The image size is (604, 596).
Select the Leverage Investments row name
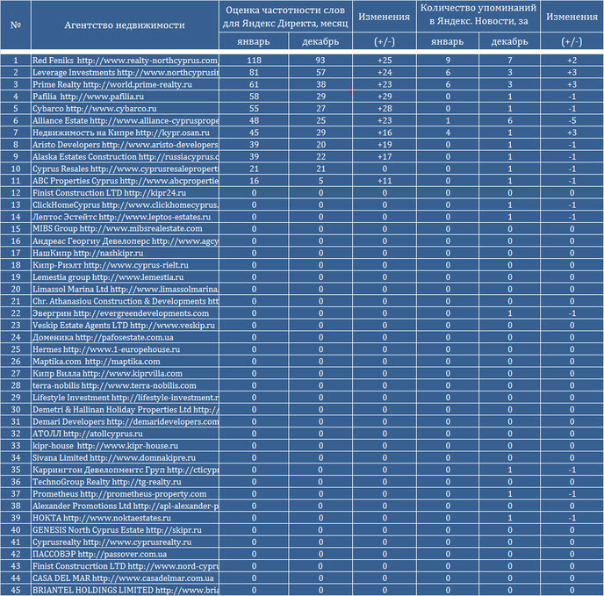pyautogui.click(x=125, y=72)
